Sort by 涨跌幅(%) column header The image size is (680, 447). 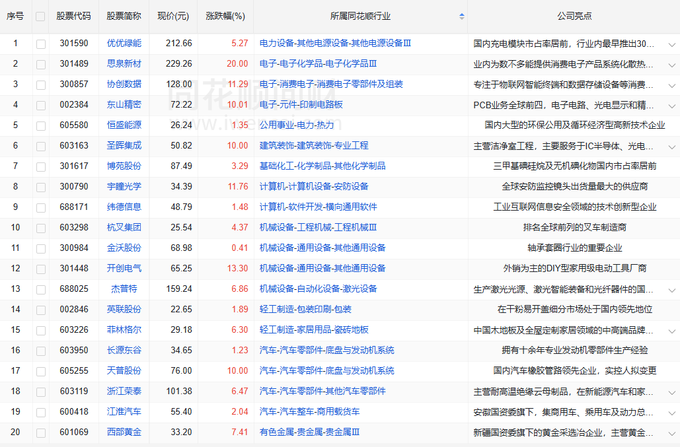[225, 16]
